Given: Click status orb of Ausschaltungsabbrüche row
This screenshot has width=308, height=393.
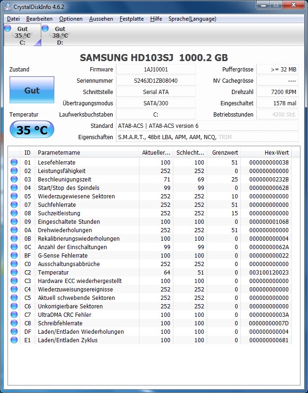Looking at the screenshot, I should [14, 264].
